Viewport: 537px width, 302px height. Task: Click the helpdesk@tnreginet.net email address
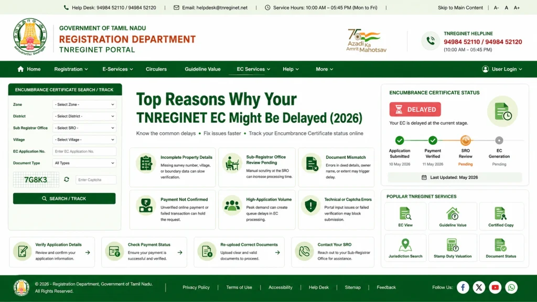(222, 7)
